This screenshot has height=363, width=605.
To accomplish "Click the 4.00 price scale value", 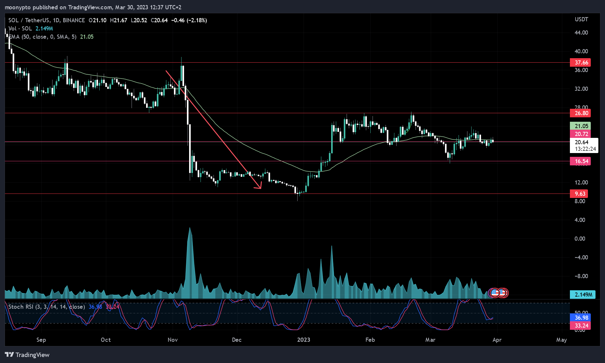I will [x=580, y=220].
